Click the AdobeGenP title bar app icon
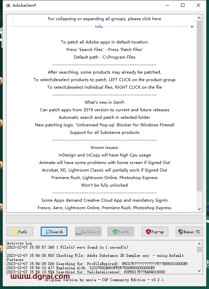Screen dimensions: 209x289 pyautogui.click(x=8, y=5)
